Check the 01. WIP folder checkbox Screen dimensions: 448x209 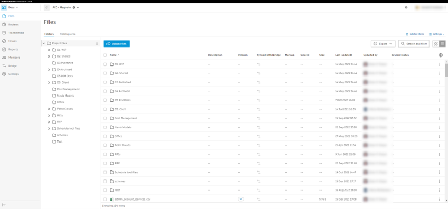point(105,64)
